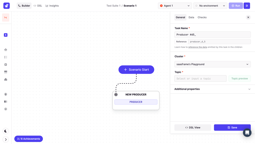Open the home icon in sidebar
The width and height of the screenshot is (255, 144).
(5, 50)
